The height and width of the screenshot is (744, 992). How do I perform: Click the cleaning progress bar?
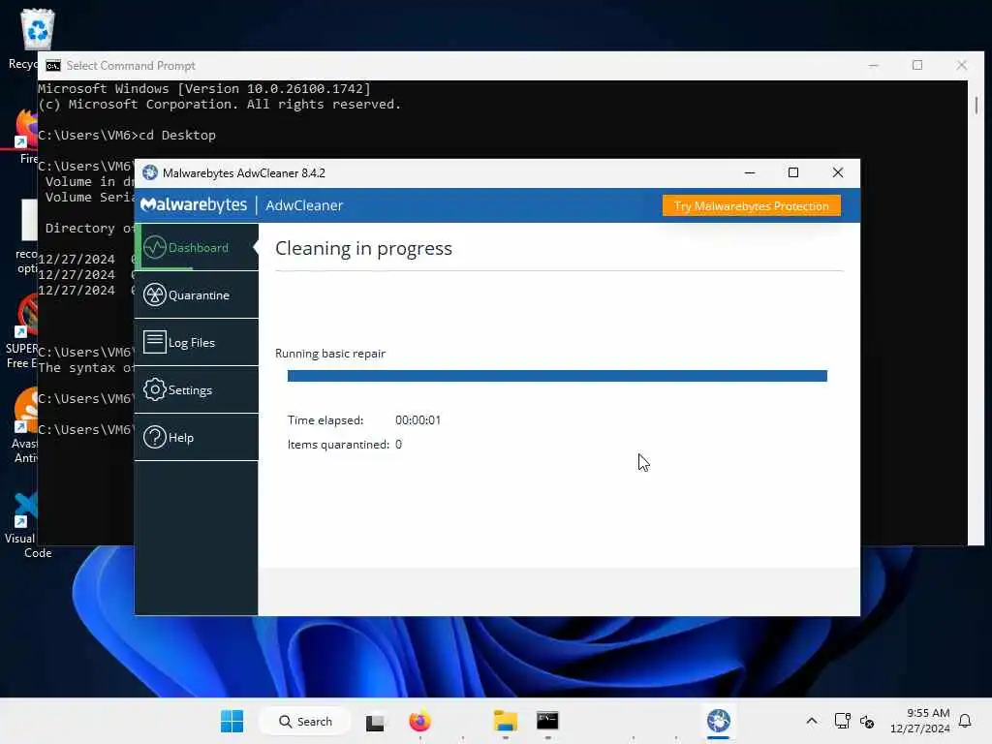(x=557, y=376)
